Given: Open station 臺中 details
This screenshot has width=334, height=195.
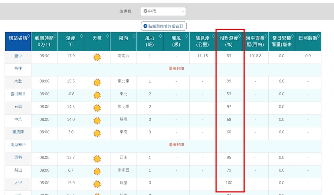Looking at the screenshot, I should click(x=18, y=56).
